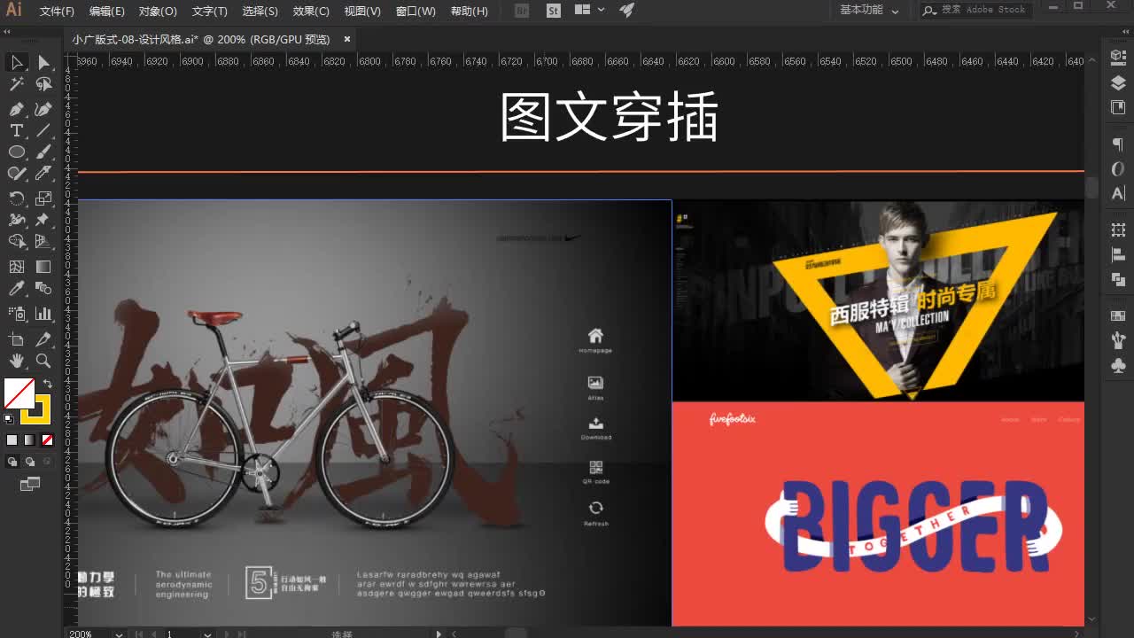Focus the 搜索 Adobe Stock field
1134x638 pixels.
[x=977, y=10]
